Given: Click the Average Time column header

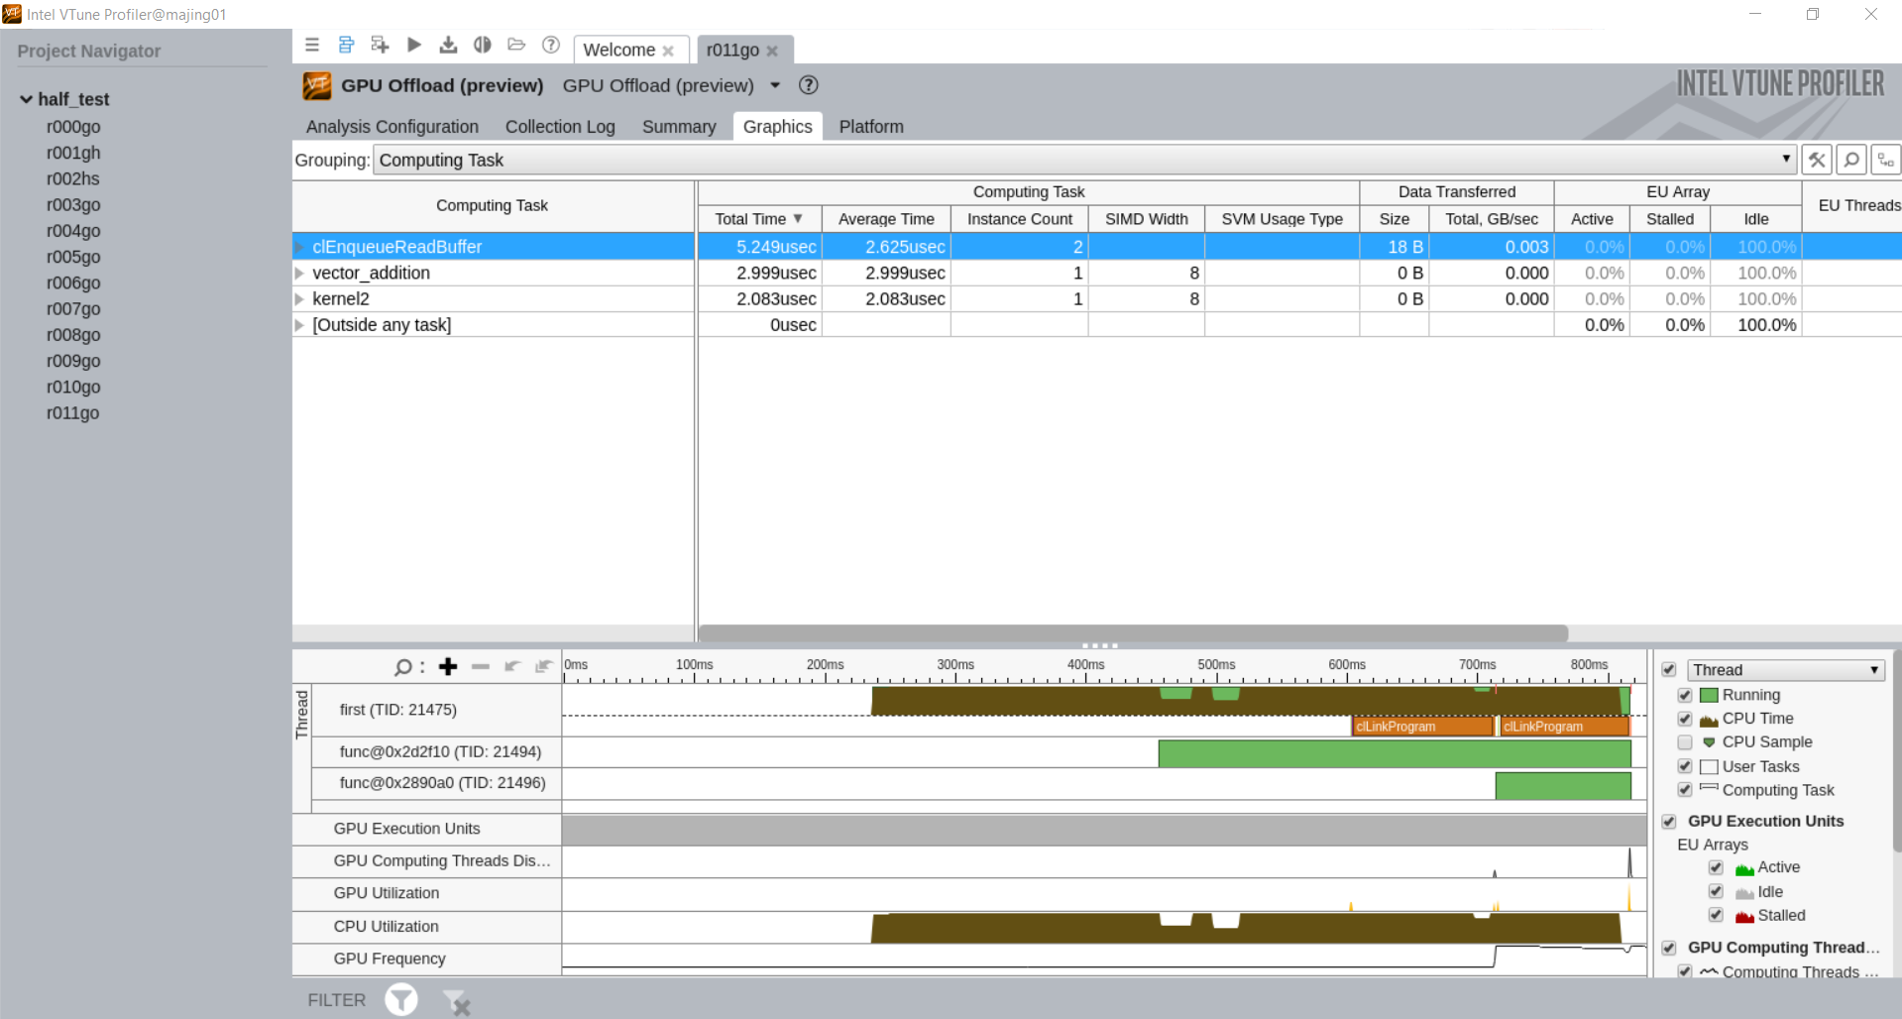Looking at the screenshot, I should click(x=886, y=219).
